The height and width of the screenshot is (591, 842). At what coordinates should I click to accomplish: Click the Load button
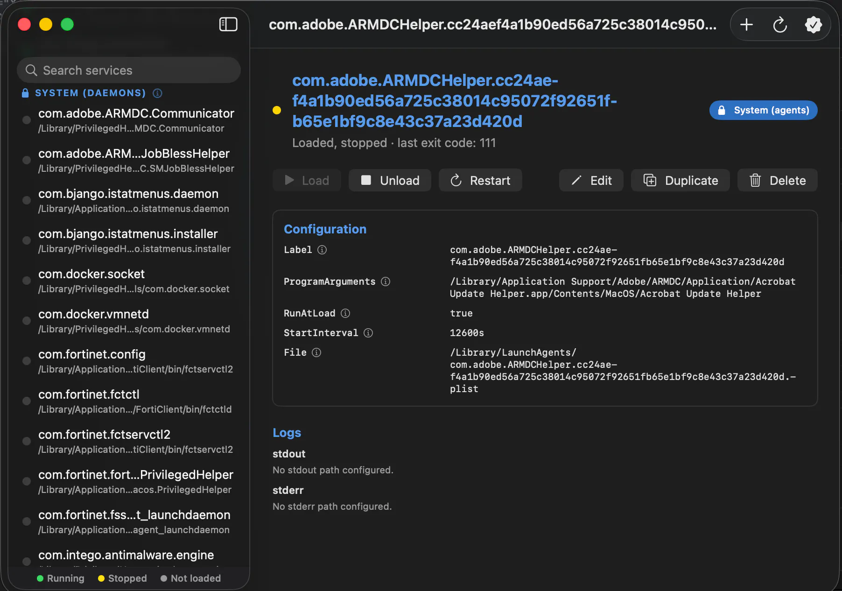(x=307, y=180)
